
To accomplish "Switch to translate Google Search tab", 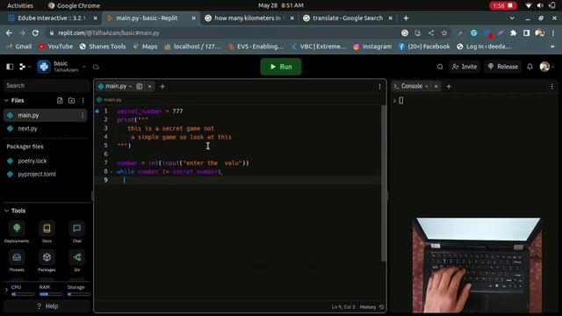I will pyautogui.click(x=348, y=18).
